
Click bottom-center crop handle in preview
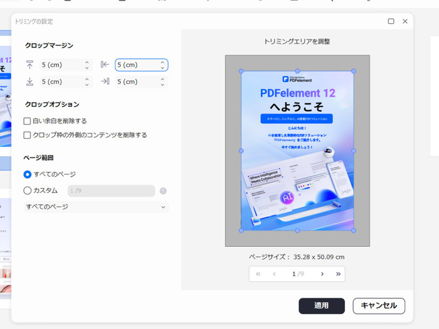pos(297,231)
